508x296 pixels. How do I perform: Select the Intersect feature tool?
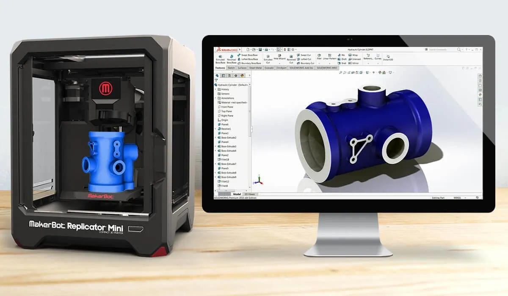click(355, 59)
